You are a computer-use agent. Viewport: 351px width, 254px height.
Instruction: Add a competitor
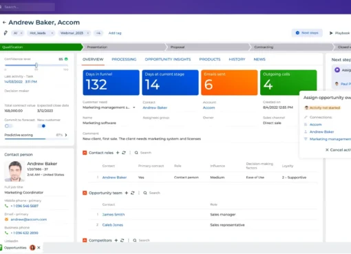coord(116,240)
